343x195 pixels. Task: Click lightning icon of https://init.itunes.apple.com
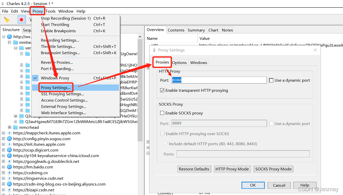[x=9, y=144]
